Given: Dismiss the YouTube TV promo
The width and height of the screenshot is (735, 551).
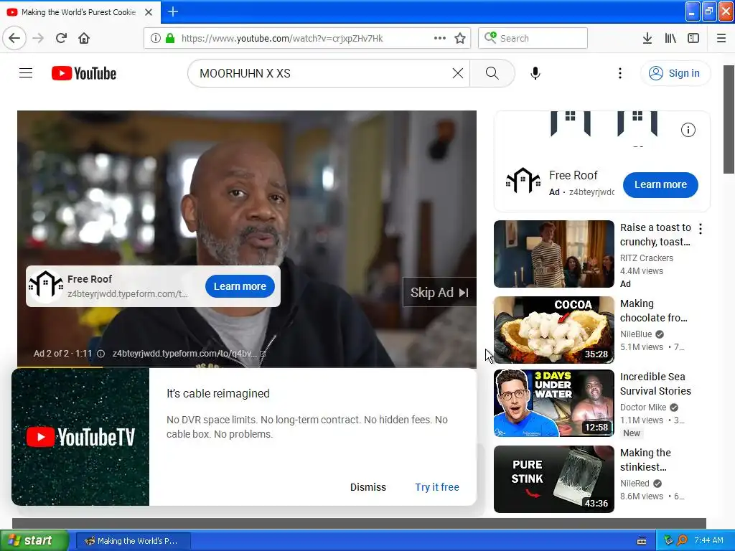Looking at the screenshot, I should click(368, 487).
